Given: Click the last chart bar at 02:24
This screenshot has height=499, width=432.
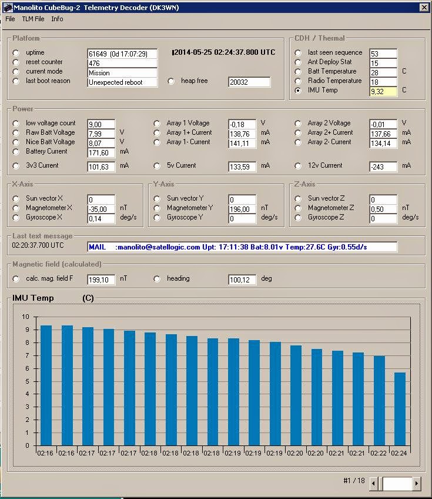Looking at the screenshot, I should point(400,409).
